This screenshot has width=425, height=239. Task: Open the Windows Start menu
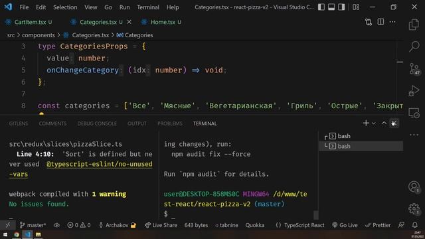[5, 234]
